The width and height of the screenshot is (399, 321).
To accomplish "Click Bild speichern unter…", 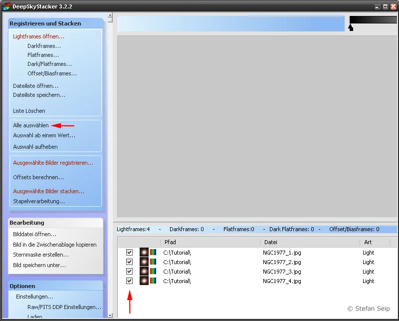I will (39, 265).
